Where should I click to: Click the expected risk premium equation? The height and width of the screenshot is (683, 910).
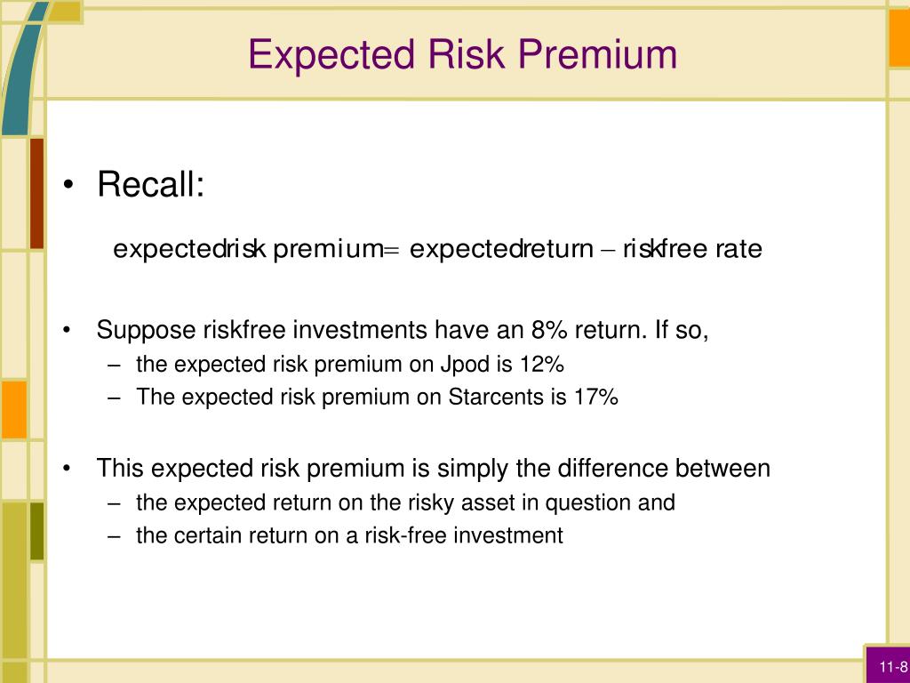pyautogui.click(x=437, y=249)
